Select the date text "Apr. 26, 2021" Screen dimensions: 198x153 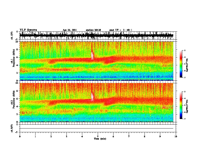(x=70, y=30)
